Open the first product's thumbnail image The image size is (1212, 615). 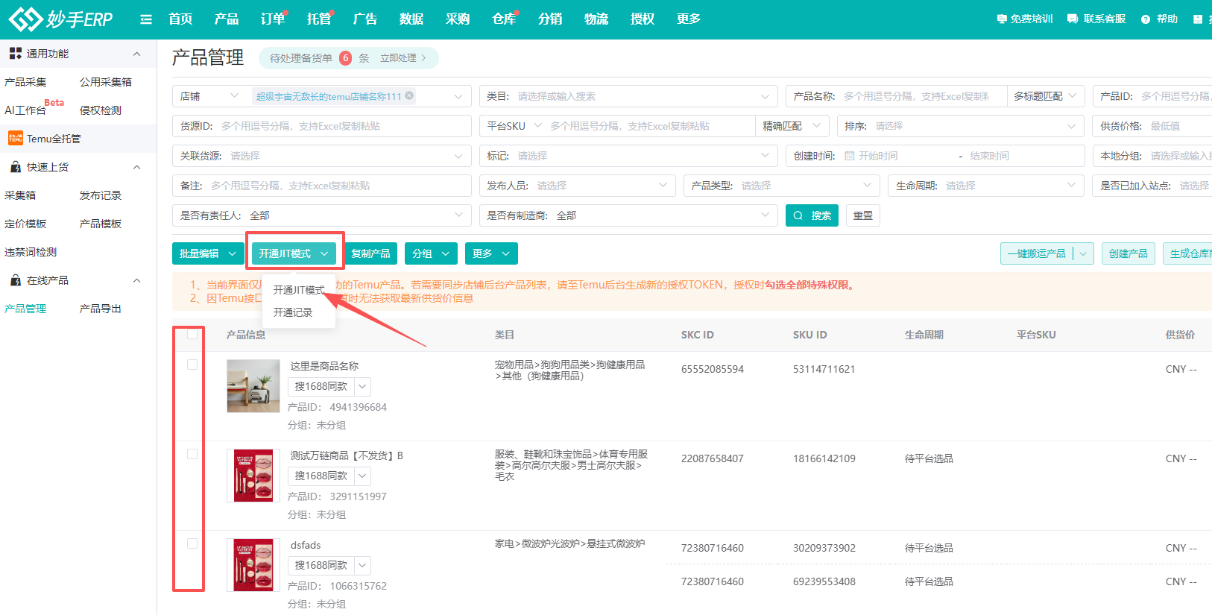pos(253,386)
